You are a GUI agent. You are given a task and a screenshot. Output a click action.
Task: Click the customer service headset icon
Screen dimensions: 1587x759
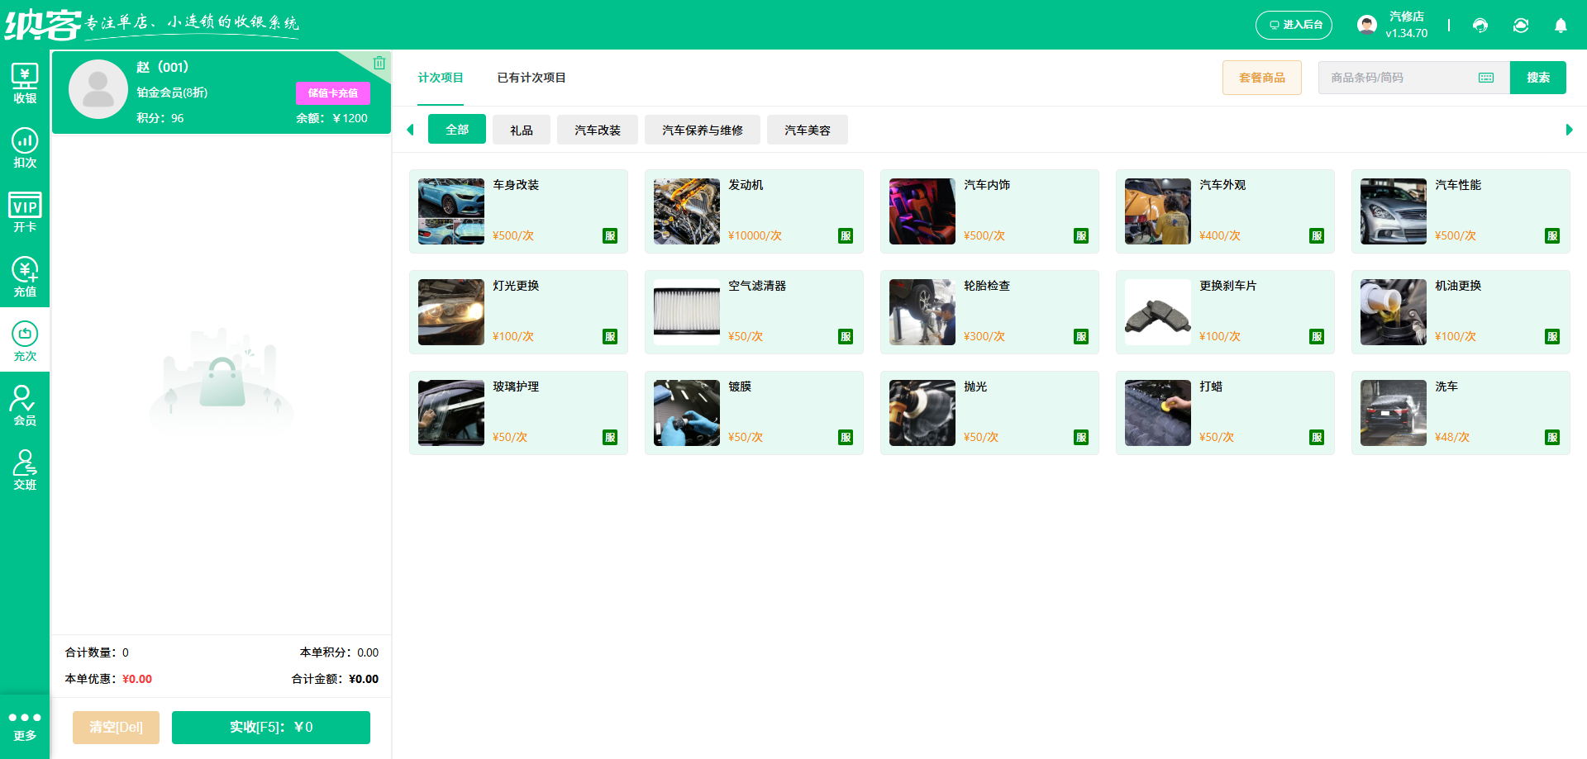[1480, 25]
